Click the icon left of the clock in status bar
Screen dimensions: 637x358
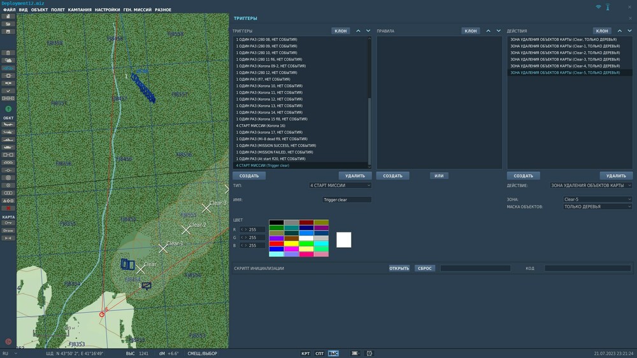355,354
